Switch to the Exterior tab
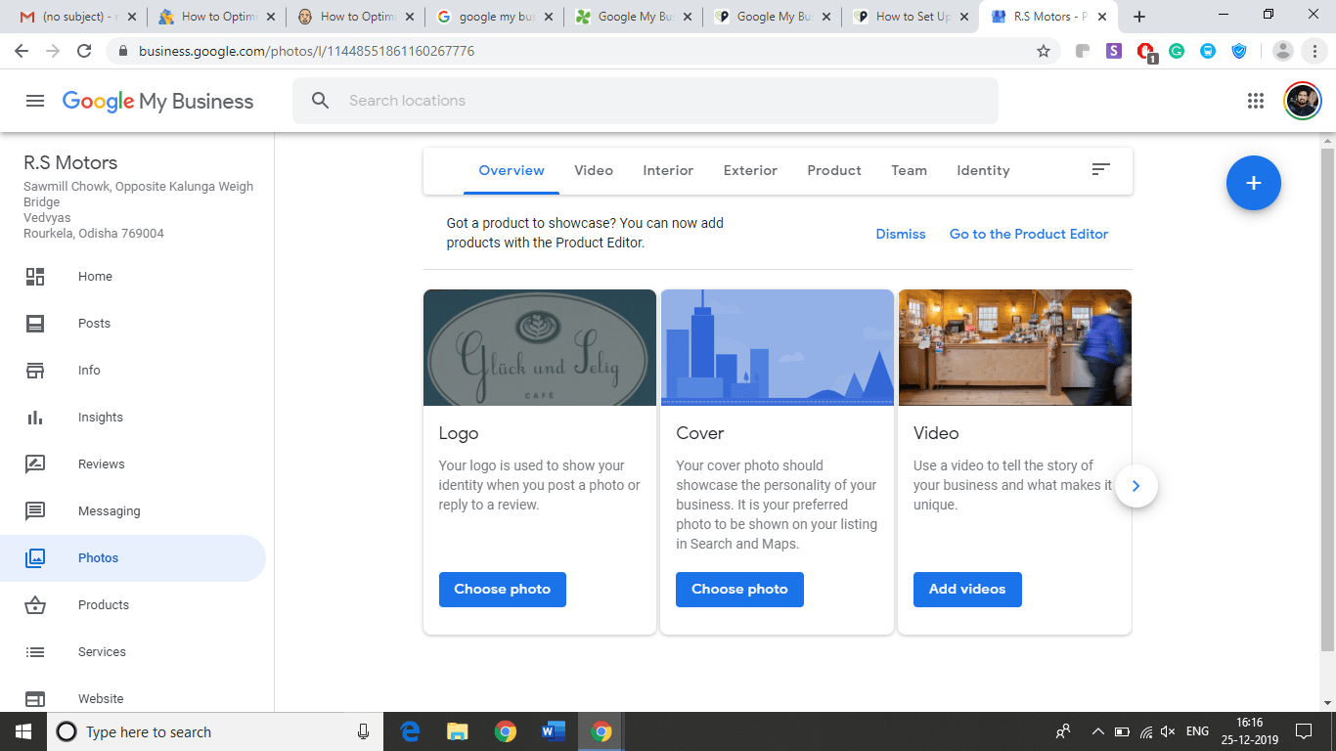The height and width of the screenshot is (751, 1336). (750, 170)
